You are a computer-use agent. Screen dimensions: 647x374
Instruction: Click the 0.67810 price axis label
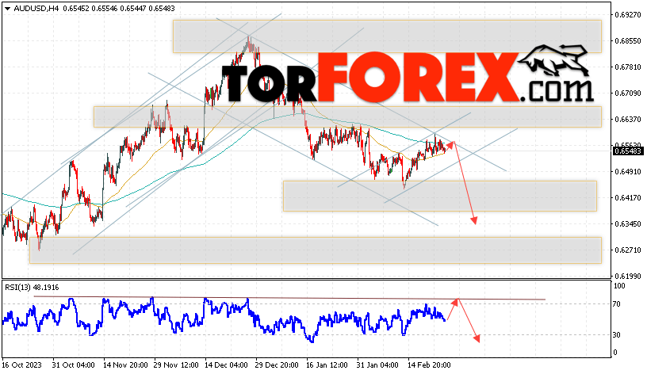(x=628, y=67)
